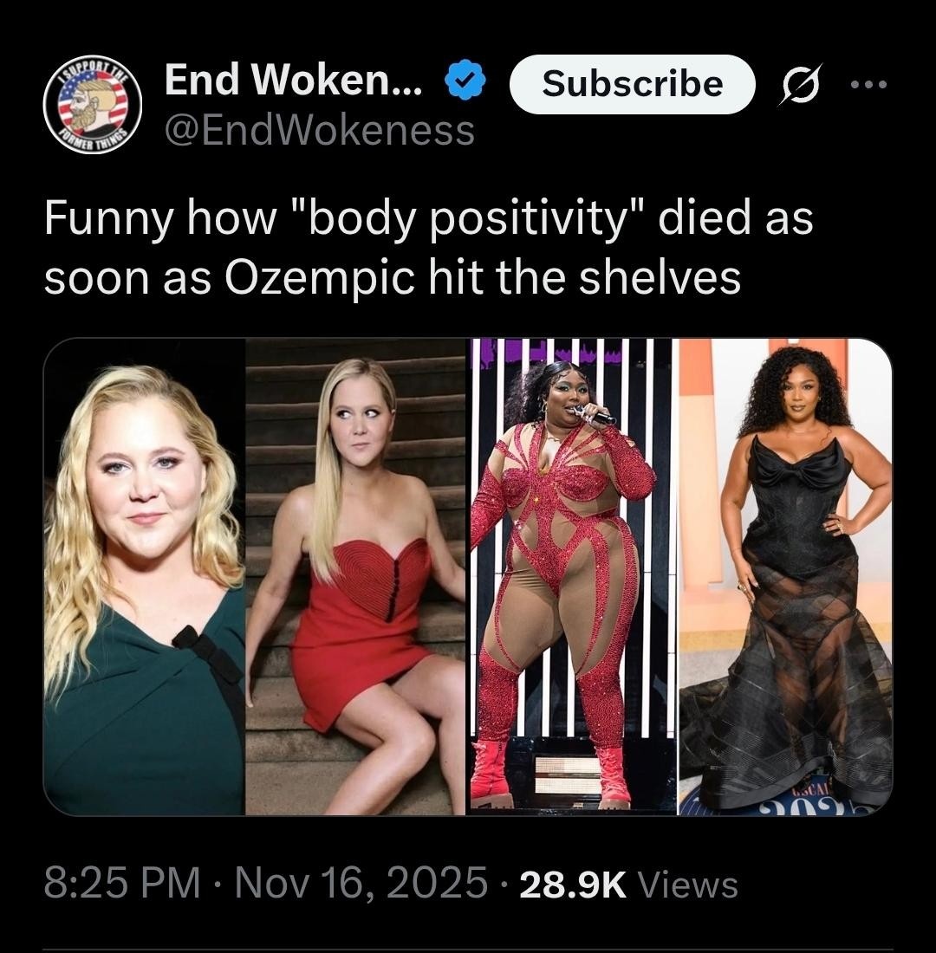Subscribe to the End Wokeness account

pyautogui.click(x=633, y=84)
